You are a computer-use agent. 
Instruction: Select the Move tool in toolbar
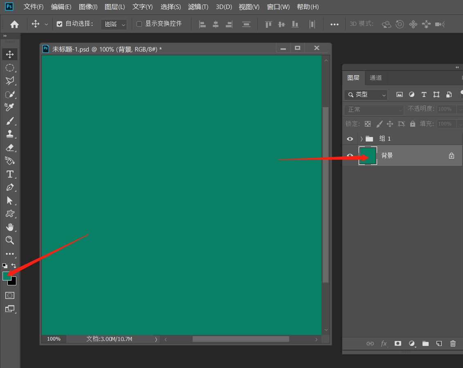(x=10, y=54)
